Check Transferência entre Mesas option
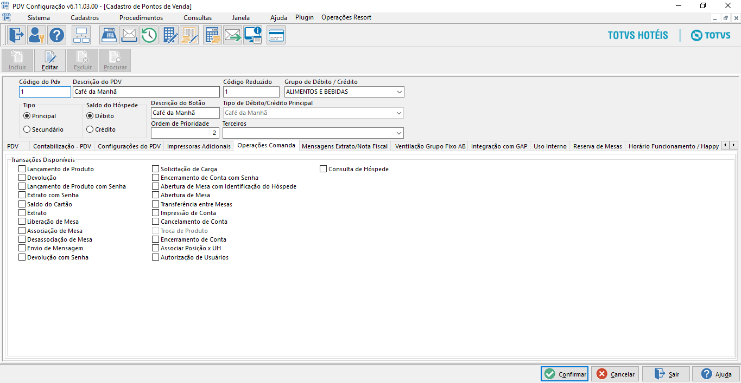741x383 pixels. [156, 204]
